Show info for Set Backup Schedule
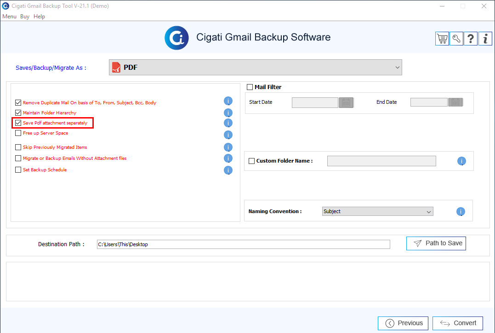Viewport: 495px width, 333px height. coord(228,170)
